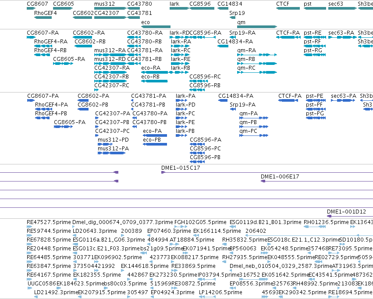
Task: Select the CG42307-RC transcript label
Action: (112, 85)
